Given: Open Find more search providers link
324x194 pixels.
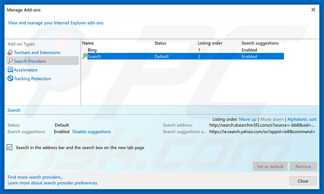Looking at the screenshot, I should [x=35, y=177].
